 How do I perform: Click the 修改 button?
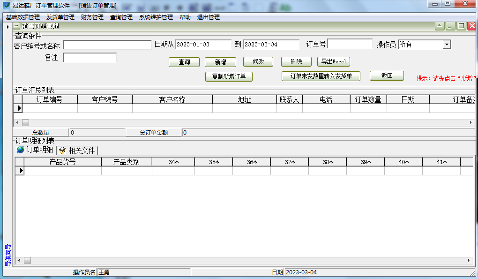click(x=258, y=61)
